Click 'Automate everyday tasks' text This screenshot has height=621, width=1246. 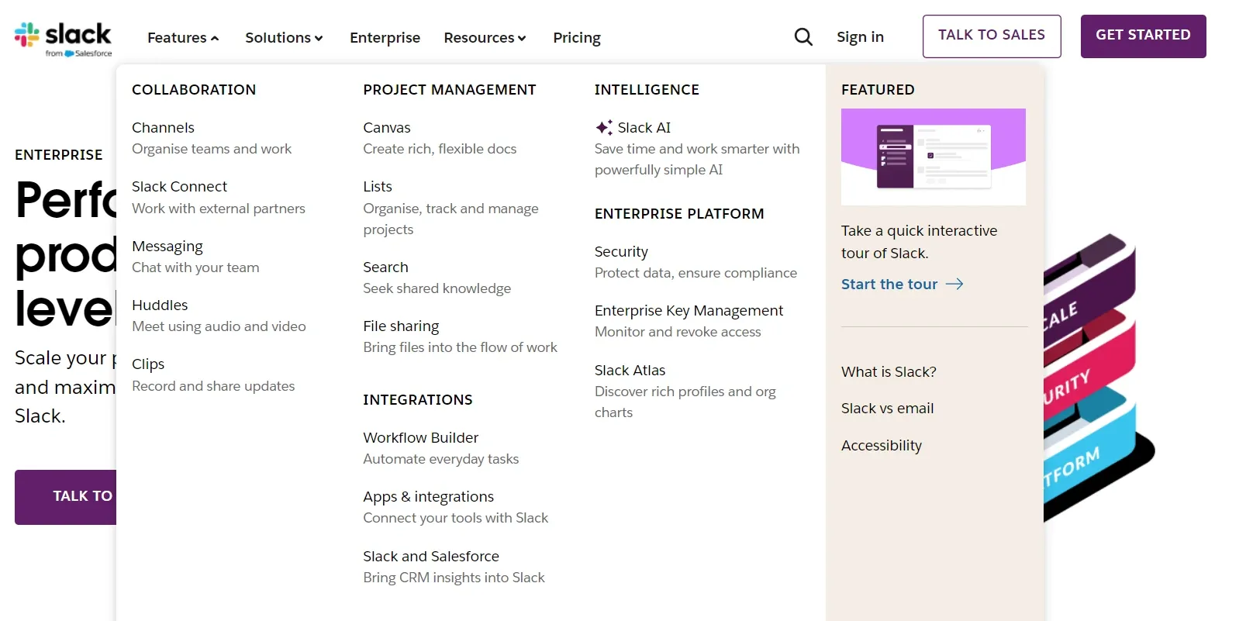(x=440, y=458)
